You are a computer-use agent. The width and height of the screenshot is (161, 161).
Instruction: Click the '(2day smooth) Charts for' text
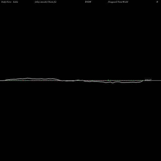point(46,2)
